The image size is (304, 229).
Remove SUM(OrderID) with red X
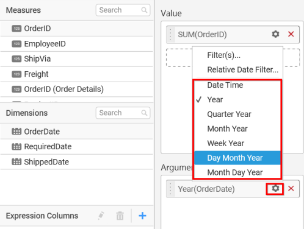(x=291, y=34)
